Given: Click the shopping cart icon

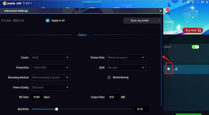Looking at the screenshot, I should pyautogui.click(x=199, y=30).
